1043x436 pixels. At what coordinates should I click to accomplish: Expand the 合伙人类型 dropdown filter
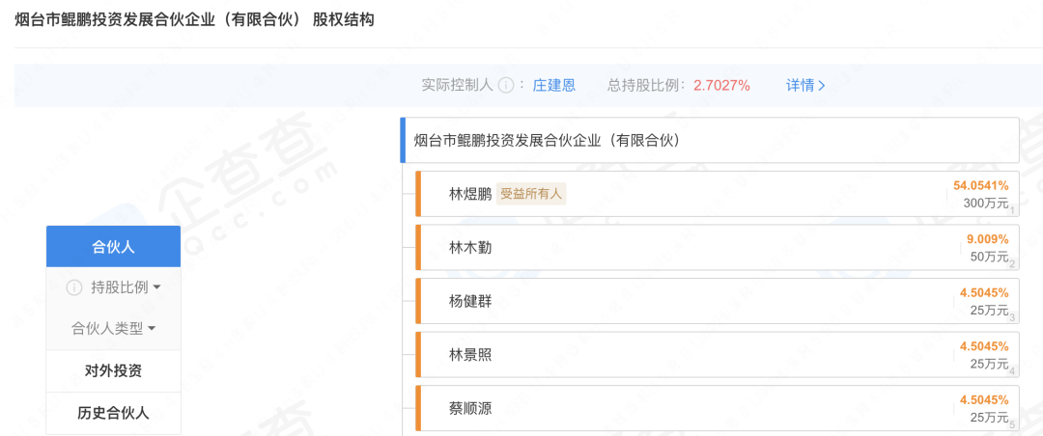click(x=113, y=328)
